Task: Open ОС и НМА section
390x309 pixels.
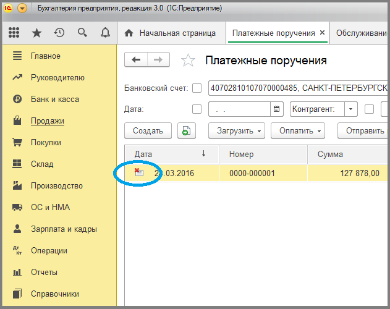Action: click(50, 207)
